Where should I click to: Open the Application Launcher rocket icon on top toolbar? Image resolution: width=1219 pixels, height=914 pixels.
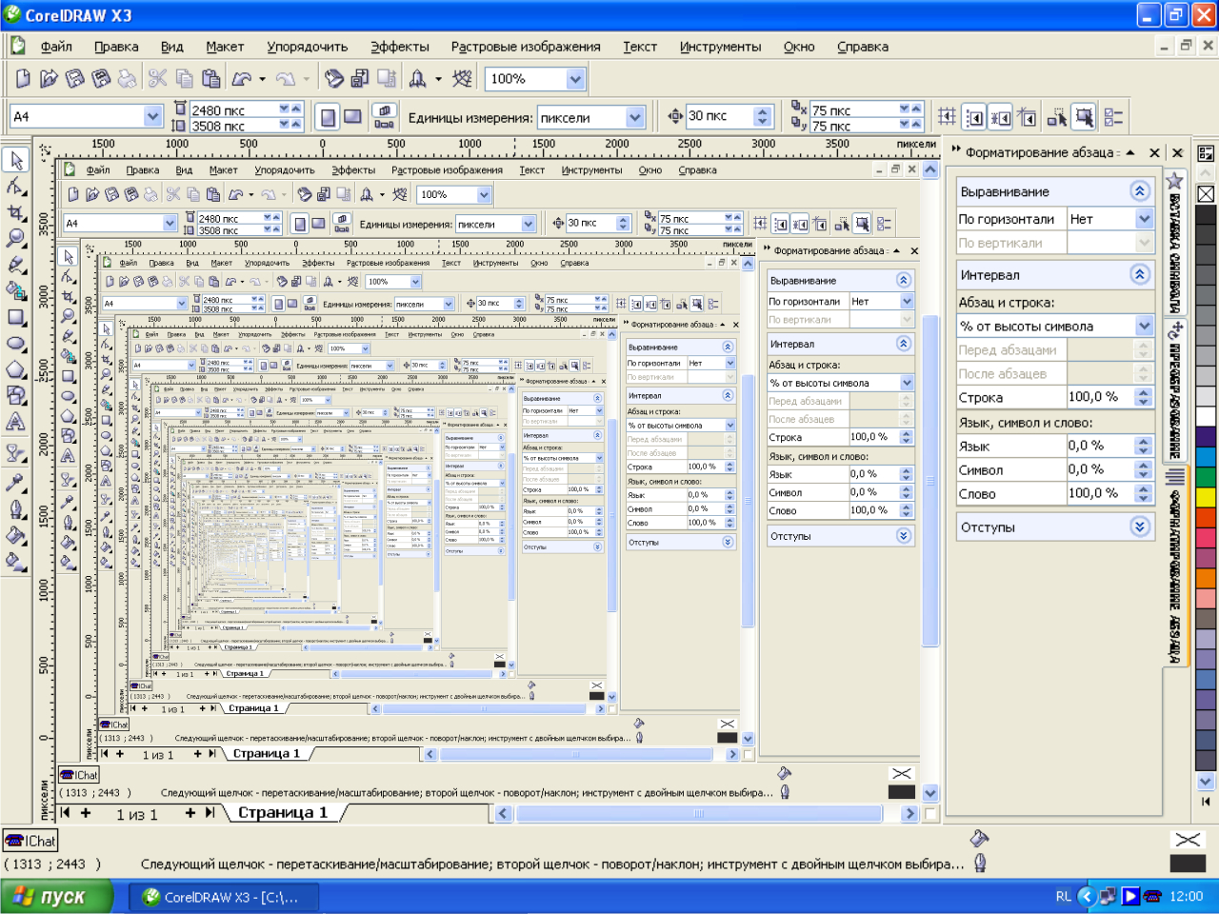[x=417, y=78]
